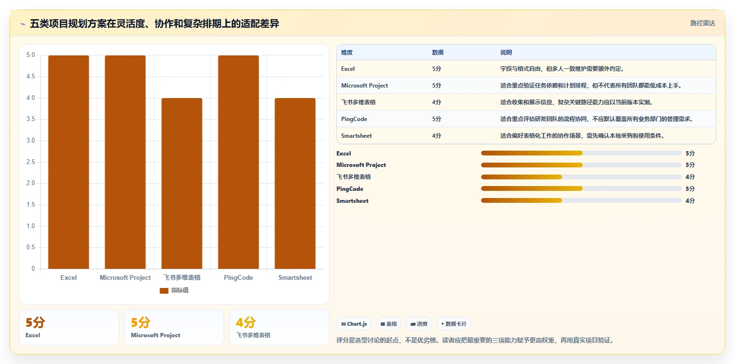Click the Smartsheet progress bar

pos(581,200)
